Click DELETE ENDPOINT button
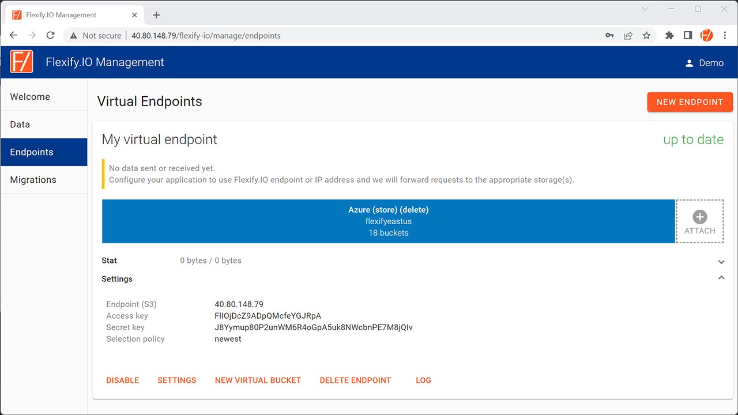Image resolution: width=738 pixels, height=415 pixels. (x=355, y=380)
